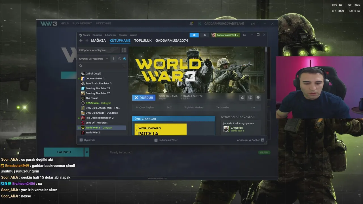363x204 pixels.
Task: Open SETTINGS in the WW3 launcher
Action: (103, 24)
